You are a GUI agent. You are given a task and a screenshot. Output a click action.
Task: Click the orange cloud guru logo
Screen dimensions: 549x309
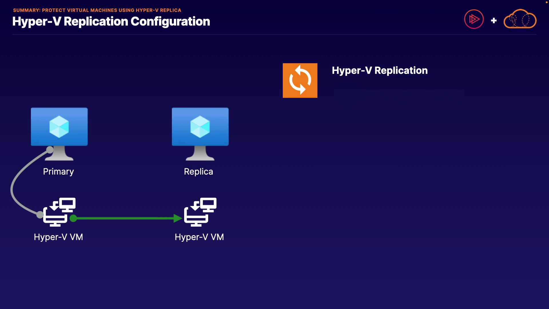(x=520, y=19)
